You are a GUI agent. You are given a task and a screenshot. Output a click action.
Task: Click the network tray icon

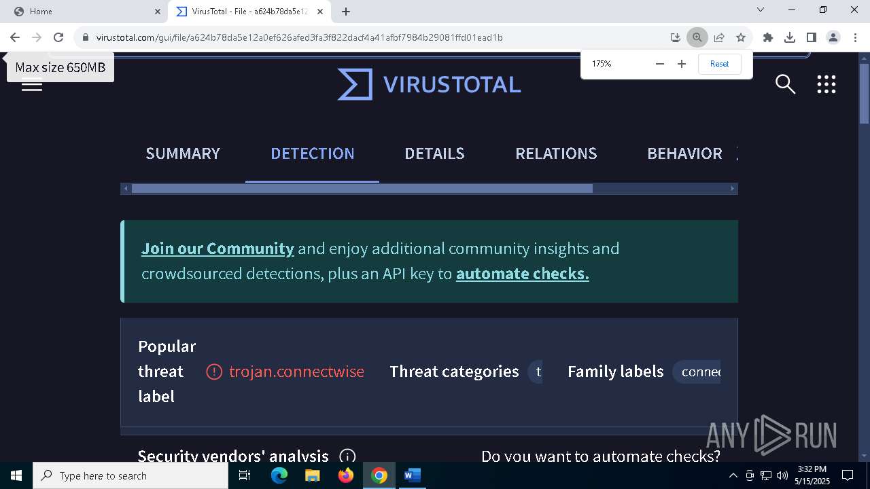tap(766, 475)
